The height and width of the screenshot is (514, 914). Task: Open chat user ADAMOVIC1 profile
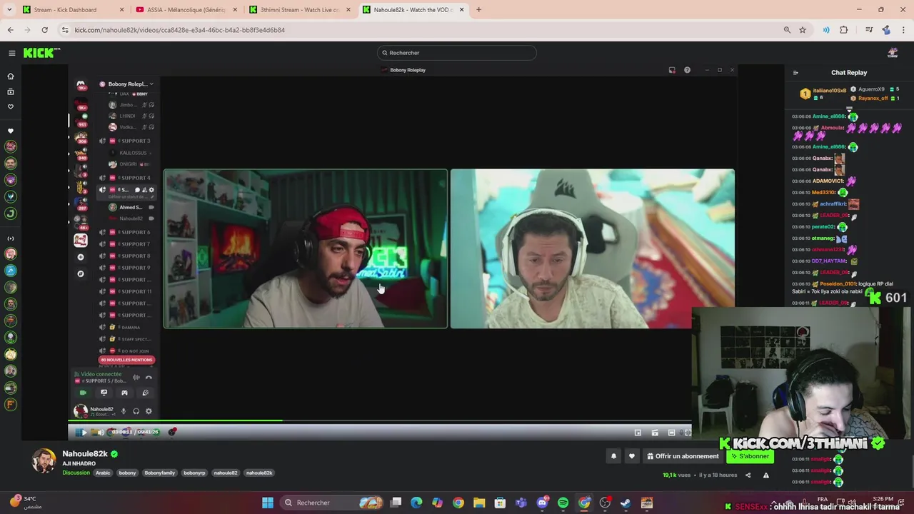click(828, 181)
